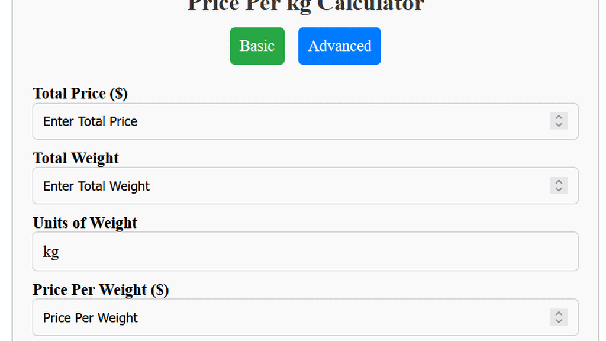
Task: Click the Price Per Weight stepper down arrow
Action: coord(559,321)
